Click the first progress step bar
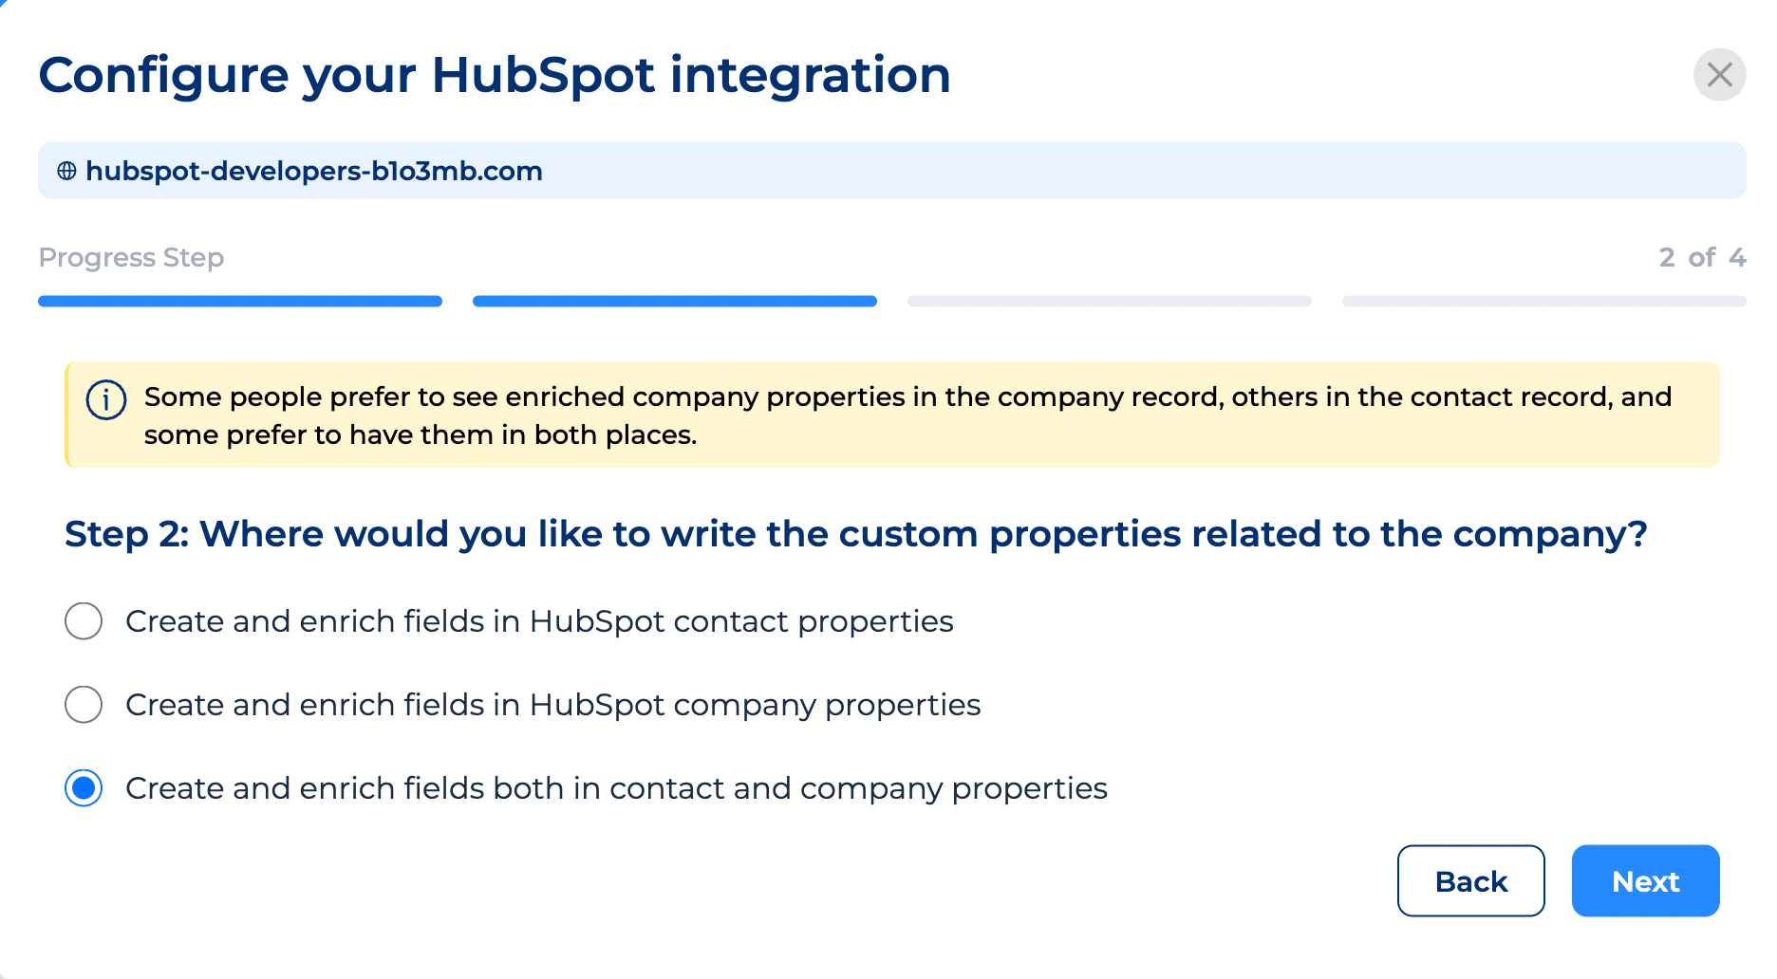 (x=240, y=302)
